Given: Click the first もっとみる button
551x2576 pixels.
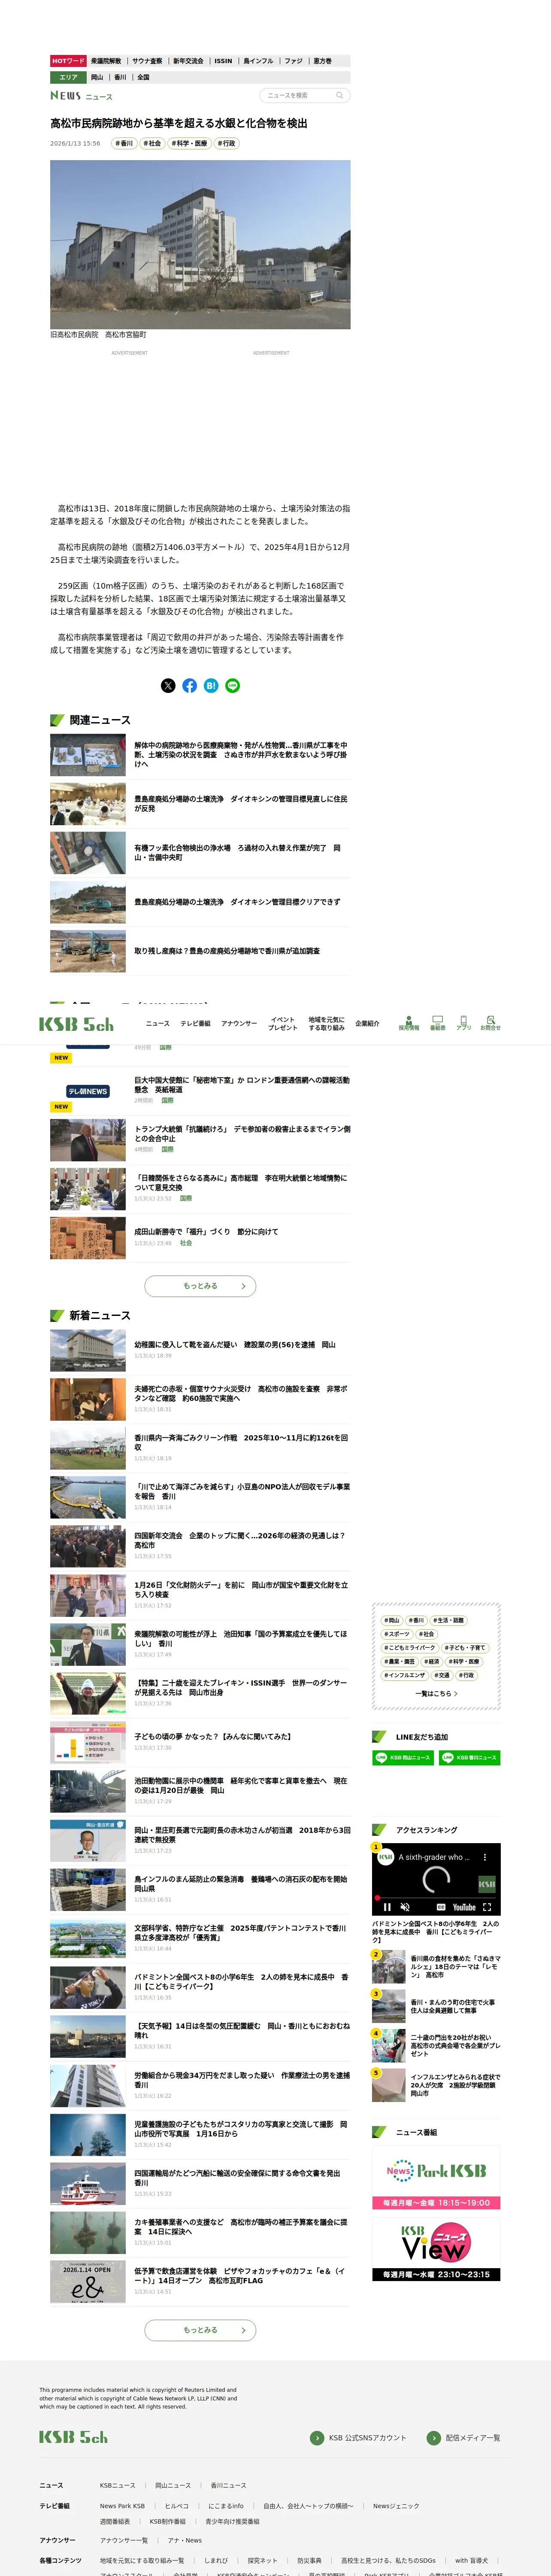Looking at the screenshot, I should click(x=200, y=1286).
